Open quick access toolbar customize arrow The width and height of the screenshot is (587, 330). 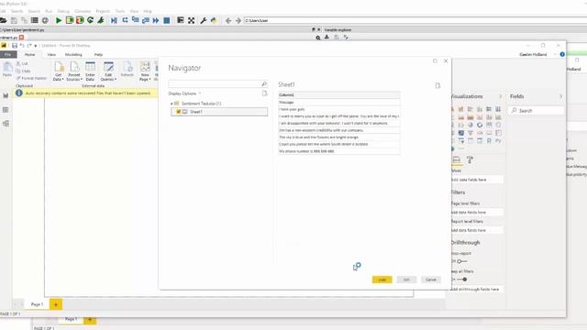click(36, 46)
